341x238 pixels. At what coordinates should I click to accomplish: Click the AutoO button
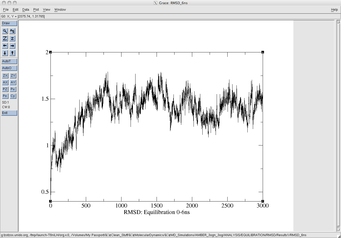coord(9,68)
